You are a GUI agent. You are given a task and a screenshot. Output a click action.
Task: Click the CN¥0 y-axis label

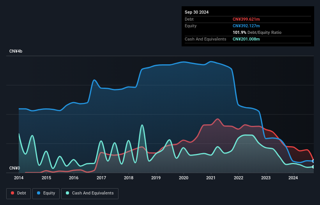(x=15, y=168)
